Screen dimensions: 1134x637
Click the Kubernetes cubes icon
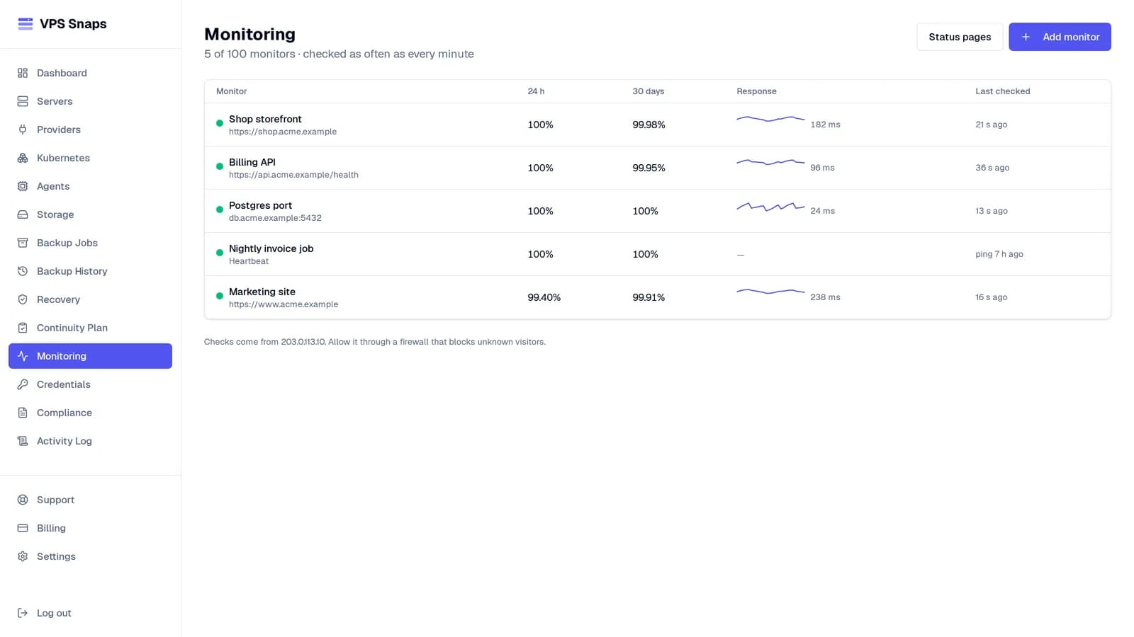pos(23,158)
